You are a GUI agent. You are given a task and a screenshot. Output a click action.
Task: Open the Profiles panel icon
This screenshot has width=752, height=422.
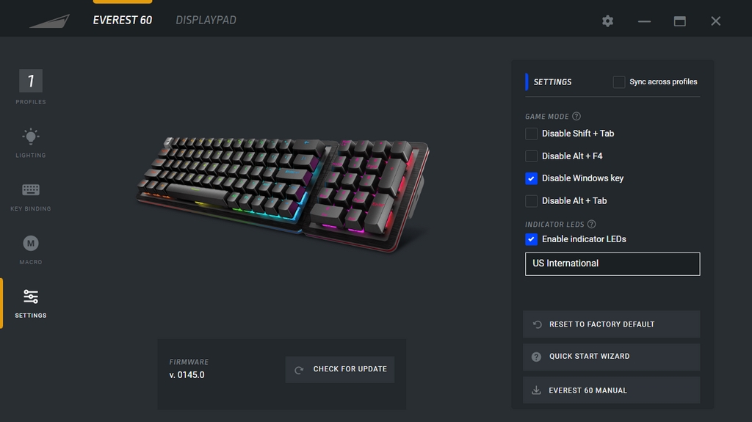coord(31,81)
